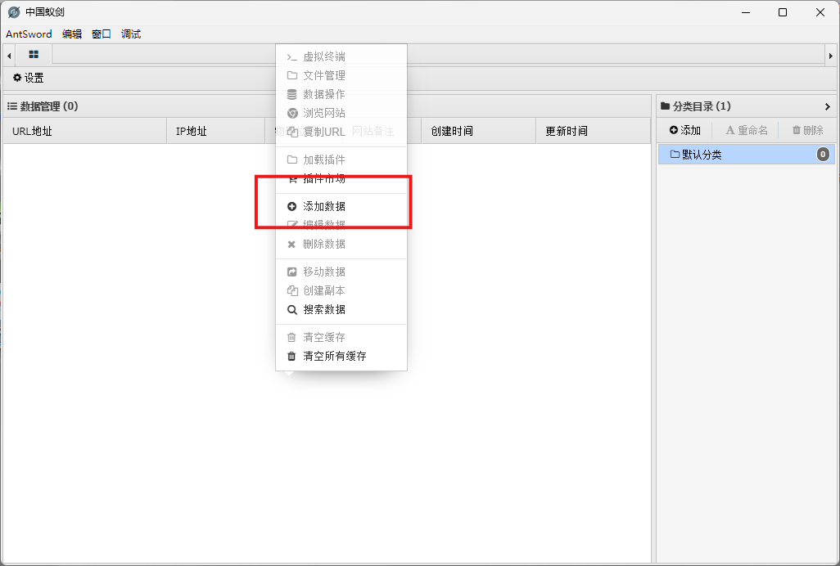
Task: Sort by URL地址 column header
Action: point(84,131)
